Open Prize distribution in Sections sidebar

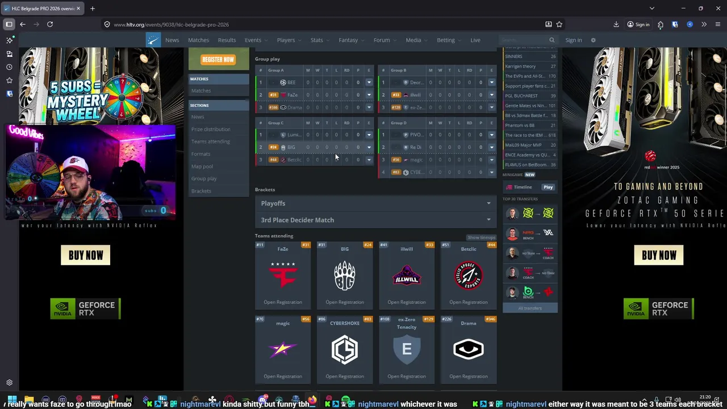pyautogui.click(x=211, y=129)
